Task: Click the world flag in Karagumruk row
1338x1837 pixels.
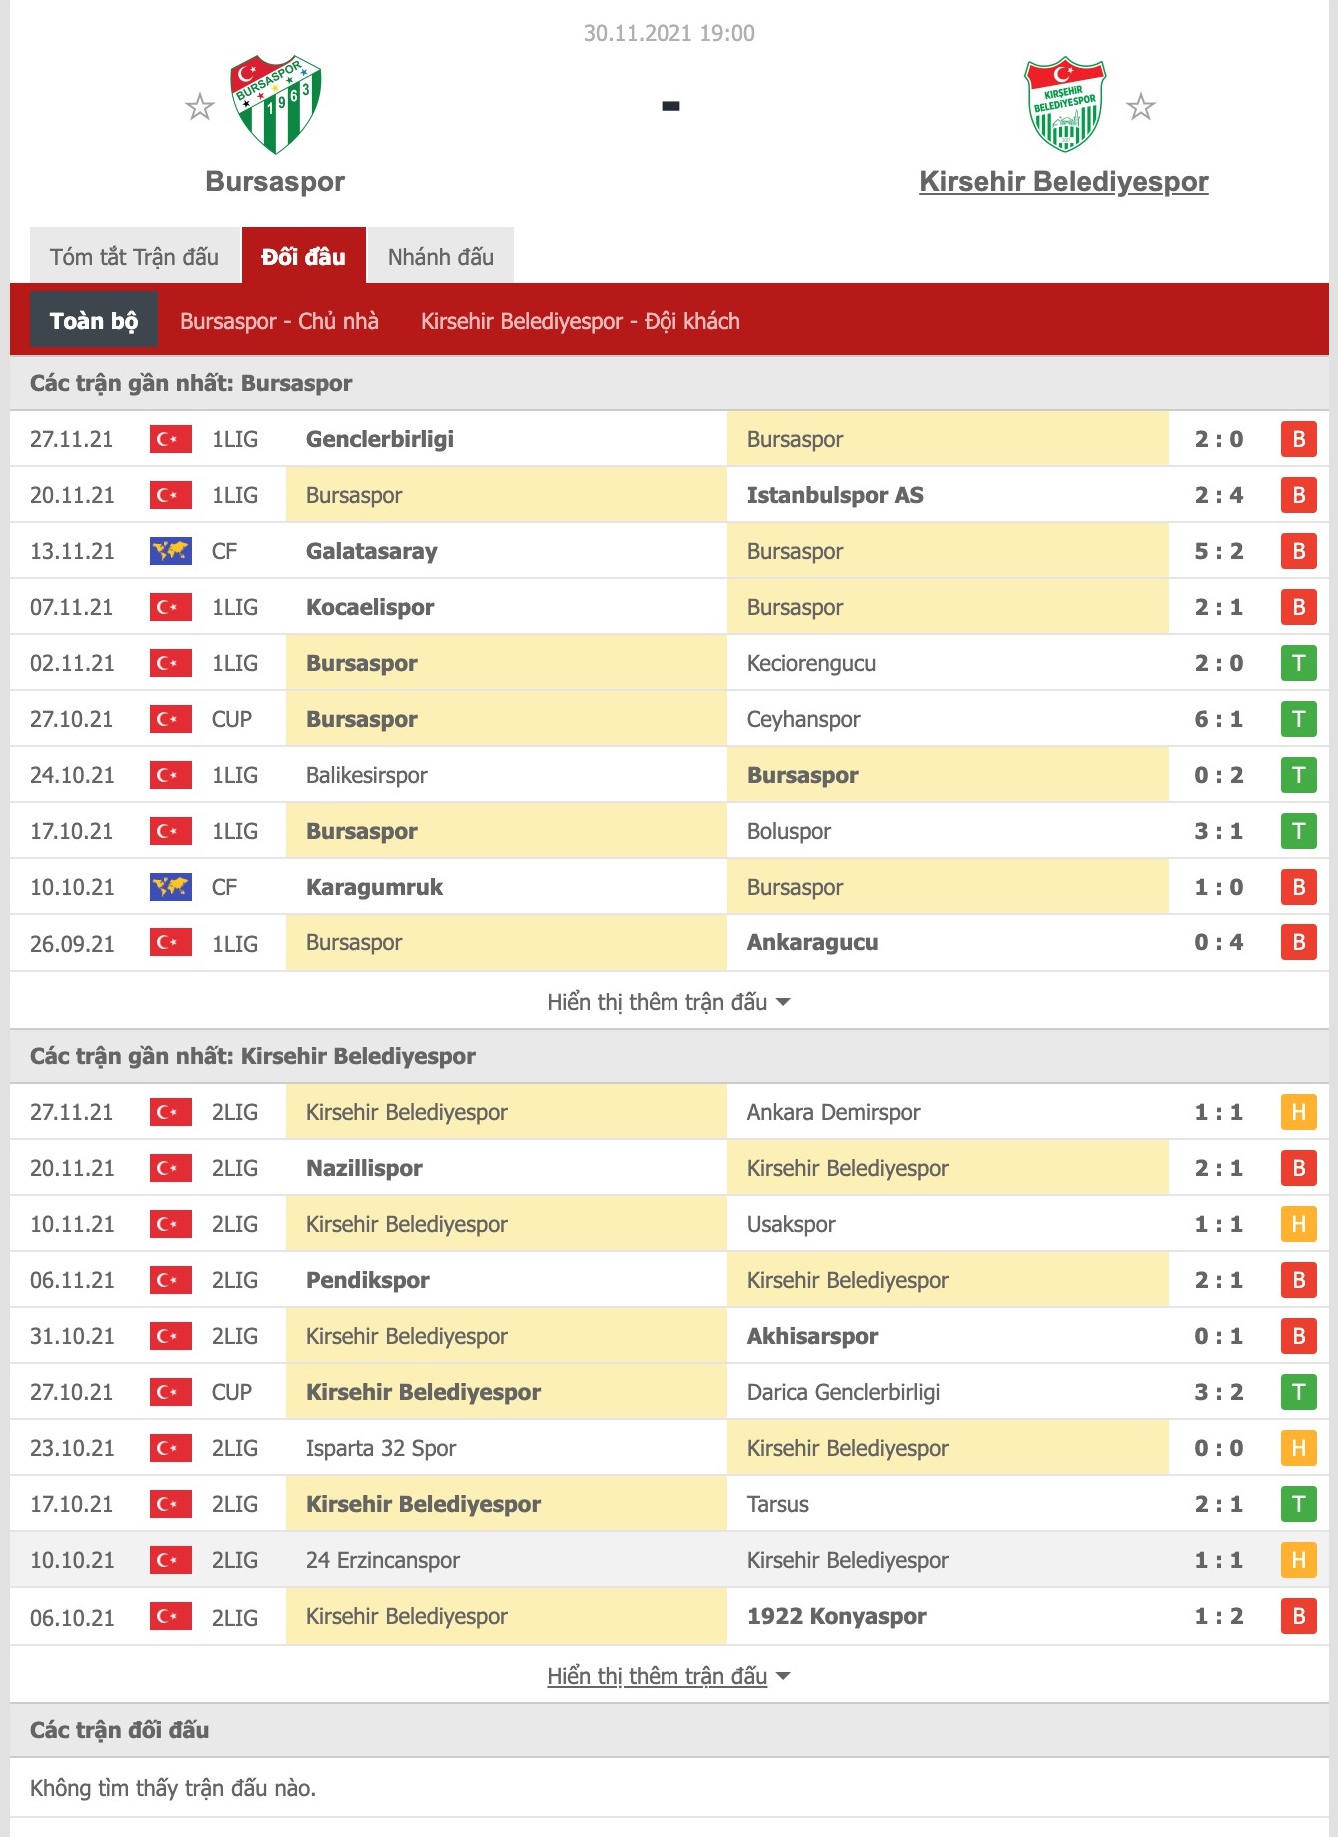Action: point(171,887)
